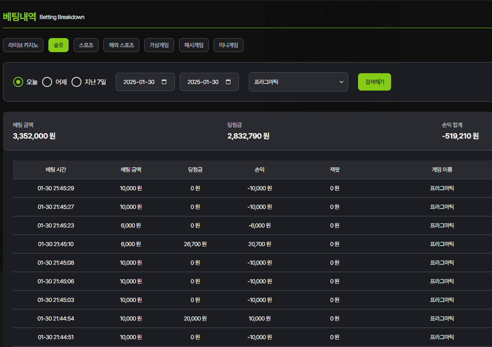Switch to the 미니게임 tab
492x347 pixels.
coord(228,45)
